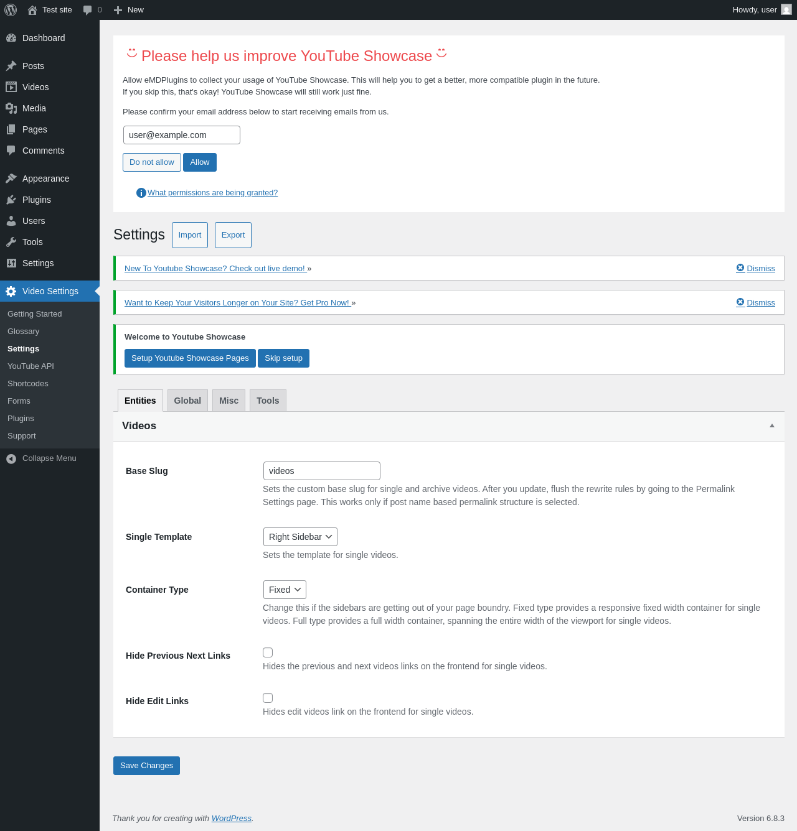Switch to the Entities tab
The image size is (797, 831).
140,401
